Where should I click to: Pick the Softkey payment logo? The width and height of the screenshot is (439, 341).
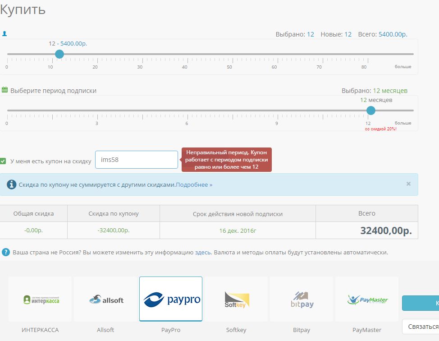click(x=236, y=299)
